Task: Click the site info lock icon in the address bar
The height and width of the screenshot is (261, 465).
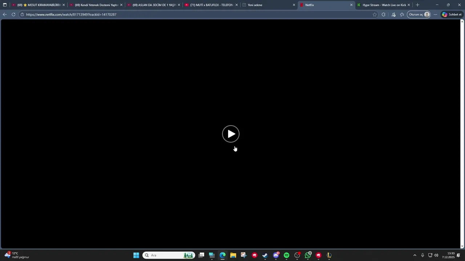Action: [22, 14]
